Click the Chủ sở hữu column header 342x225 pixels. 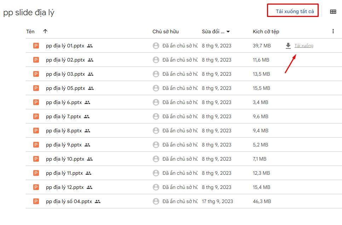[166, 31]
